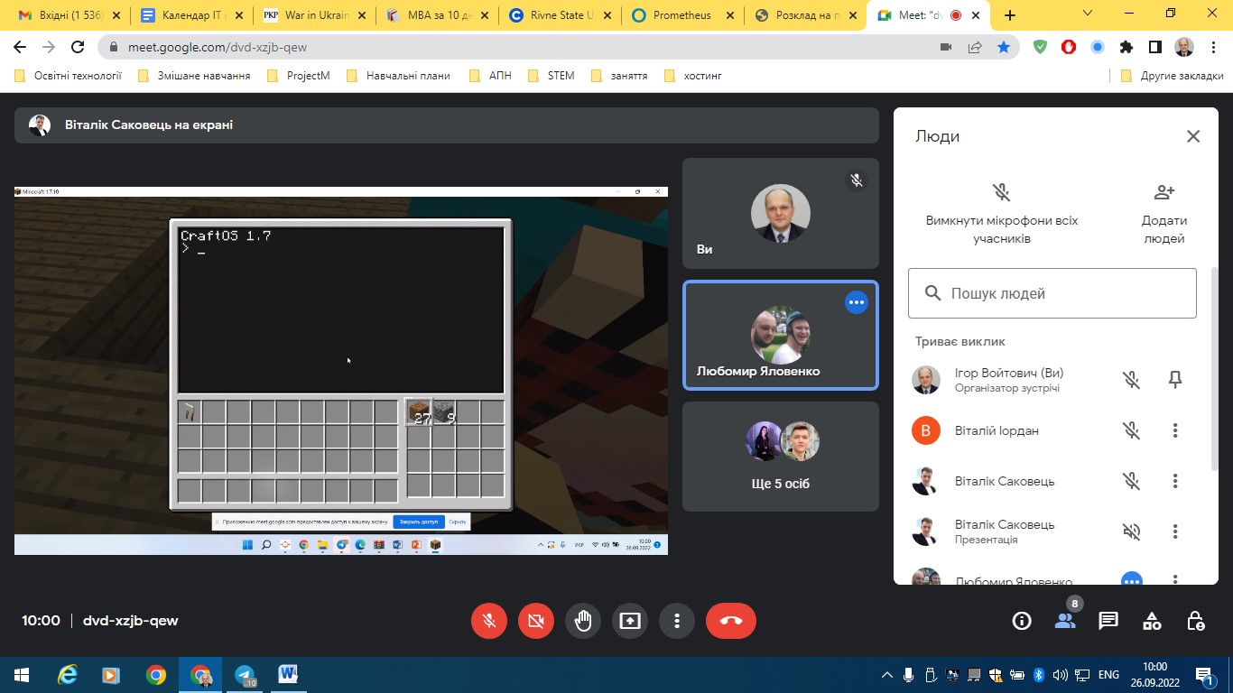This screenshot has width=1233, height=693.
Task: Open host controls lock icon
Action: pyautogui.click(x=1195, y=621)
